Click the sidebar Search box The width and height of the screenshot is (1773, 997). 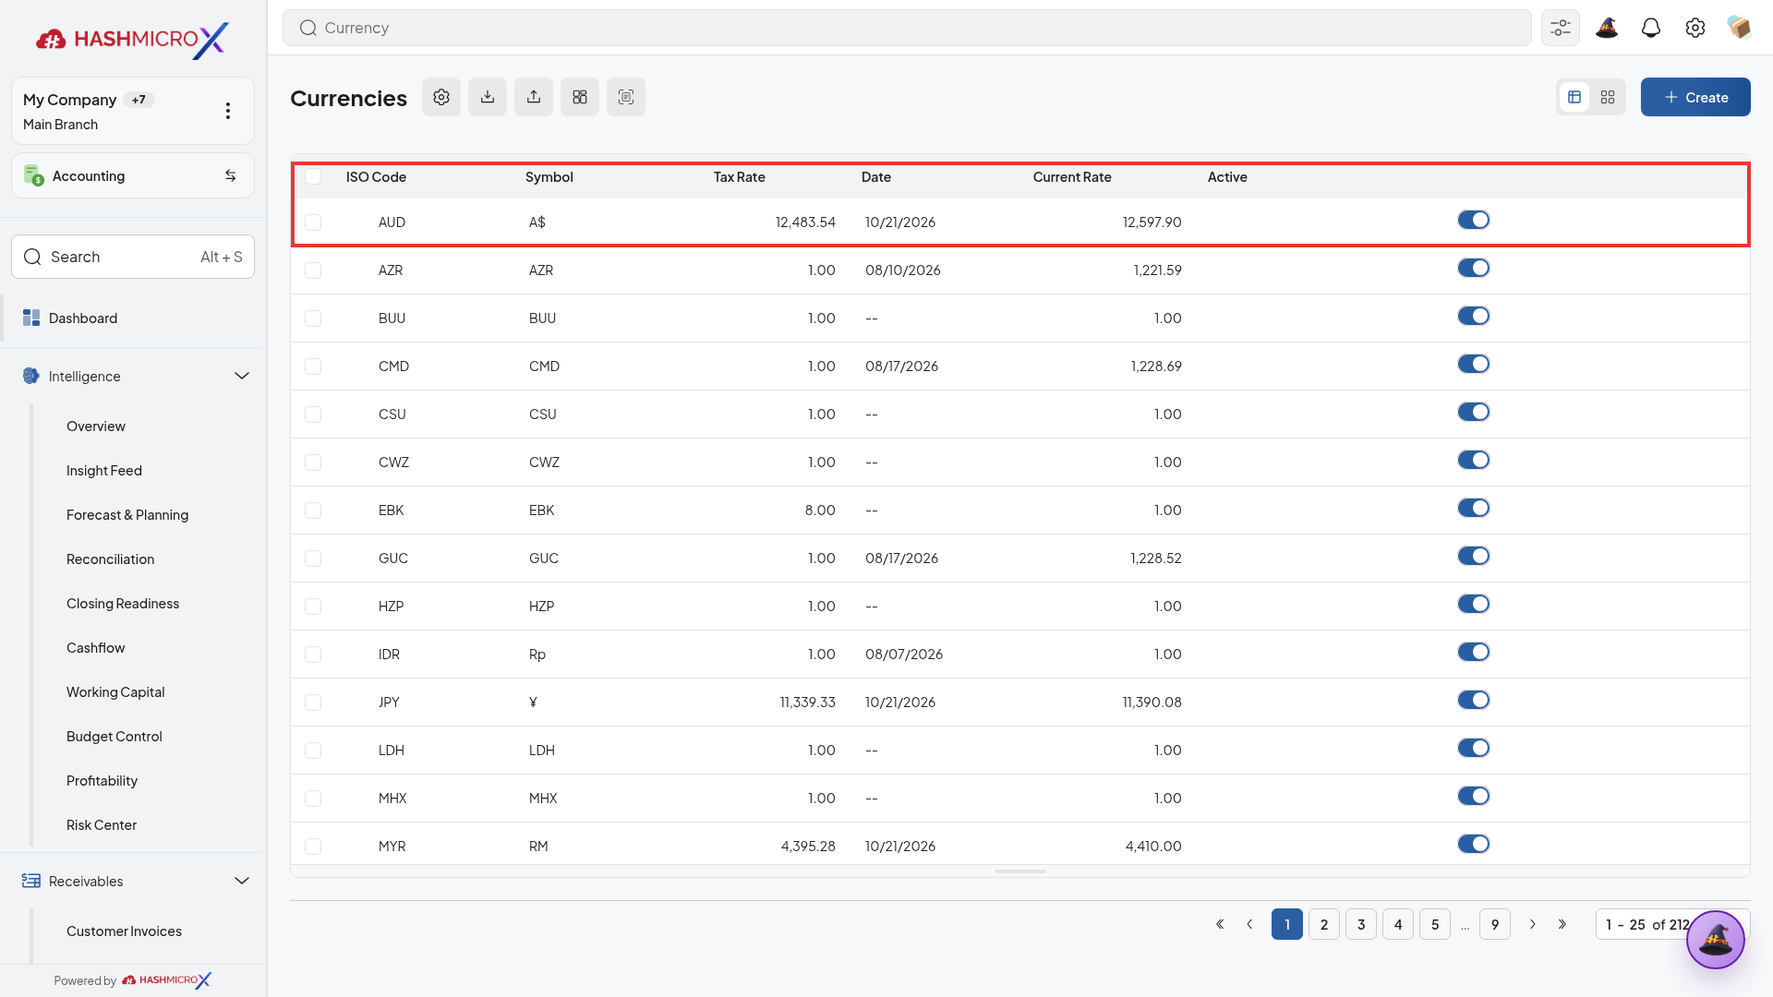pyautogui.click(x=133, y=257)
